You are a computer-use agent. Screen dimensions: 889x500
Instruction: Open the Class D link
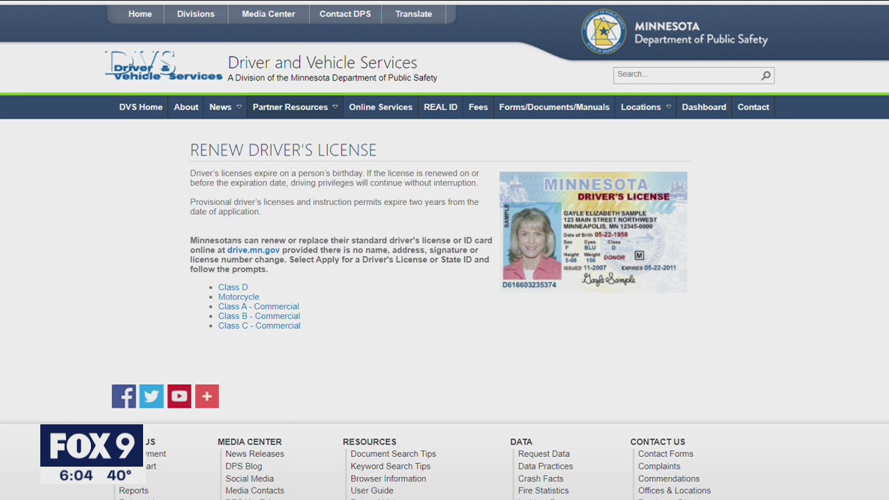pyautogui.click(x=233, y=287)
